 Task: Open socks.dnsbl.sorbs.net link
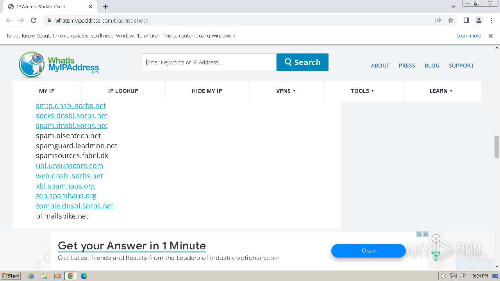pos(71,116)
